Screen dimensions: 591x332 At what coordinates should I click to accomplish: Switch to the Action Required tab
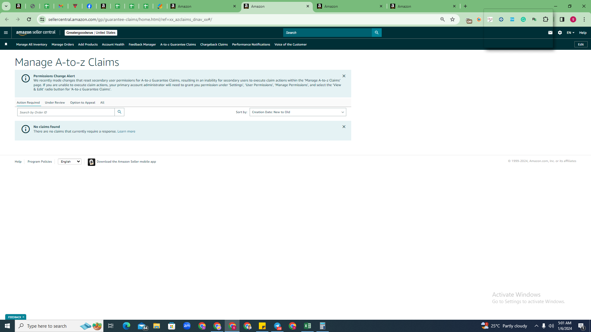28,103
